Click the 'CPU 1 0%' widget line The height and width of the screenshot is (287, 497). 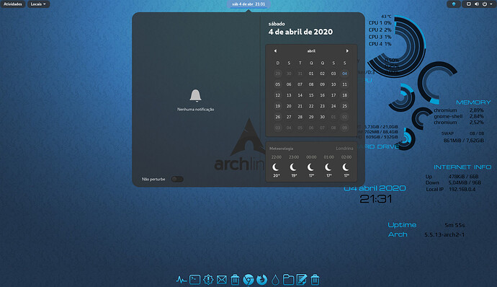pos(380,23)
